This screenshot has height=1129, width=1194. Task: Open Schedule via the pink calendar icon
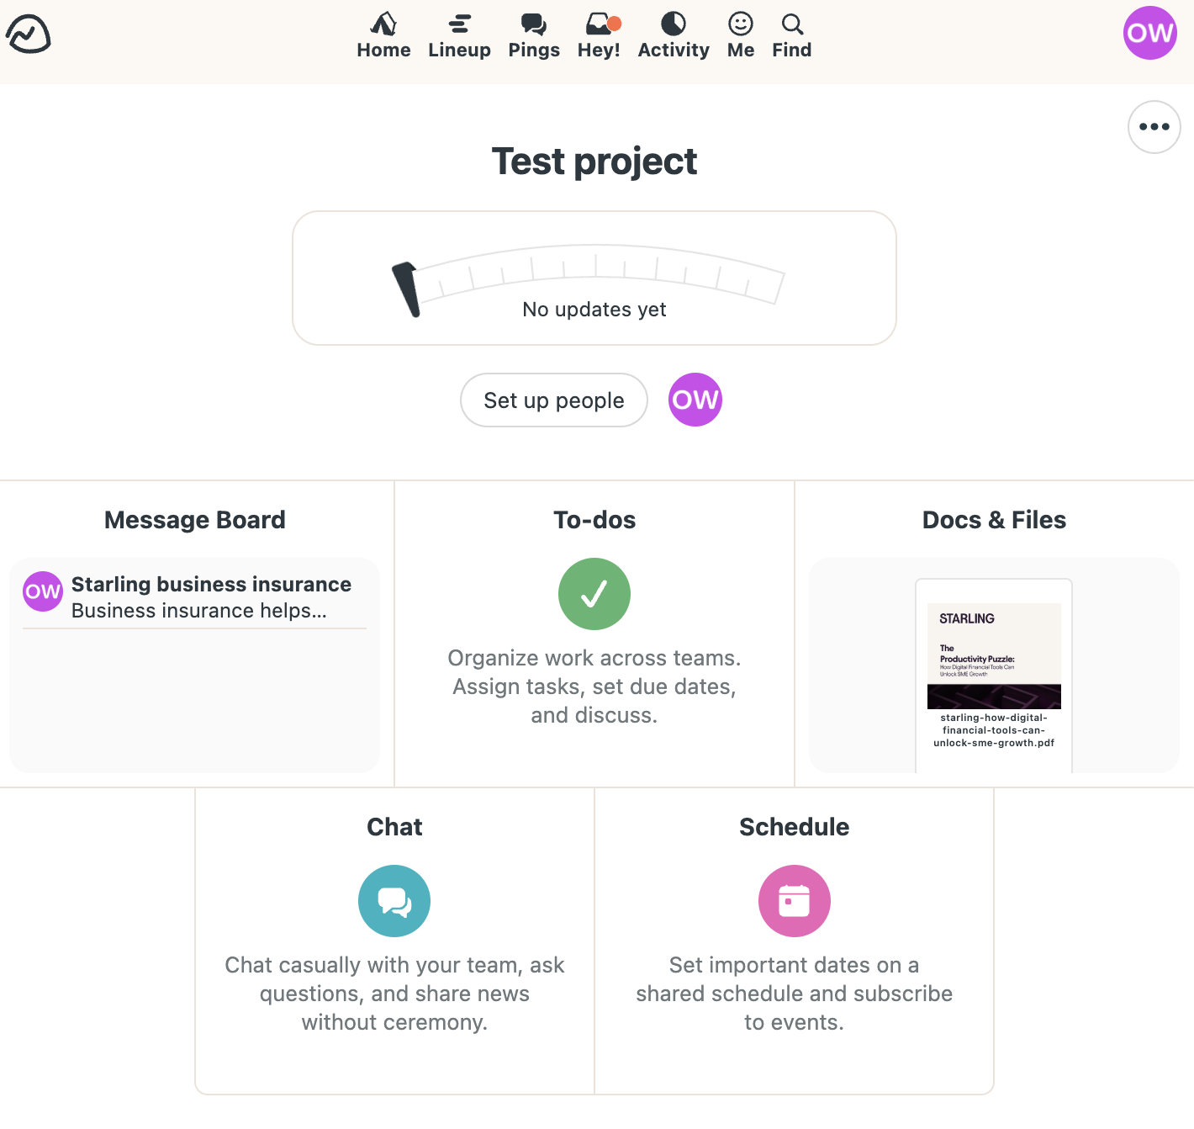point(794,900)
